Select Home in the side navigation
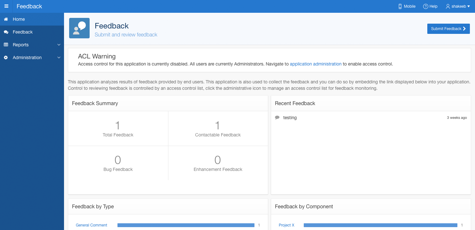The height and width of the screenshot is (230, 475). coord(19,19)
